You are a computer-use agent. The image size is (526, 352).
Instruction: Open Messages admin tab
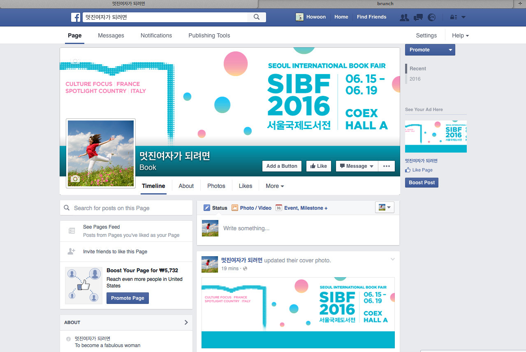(x=111, y=35)
